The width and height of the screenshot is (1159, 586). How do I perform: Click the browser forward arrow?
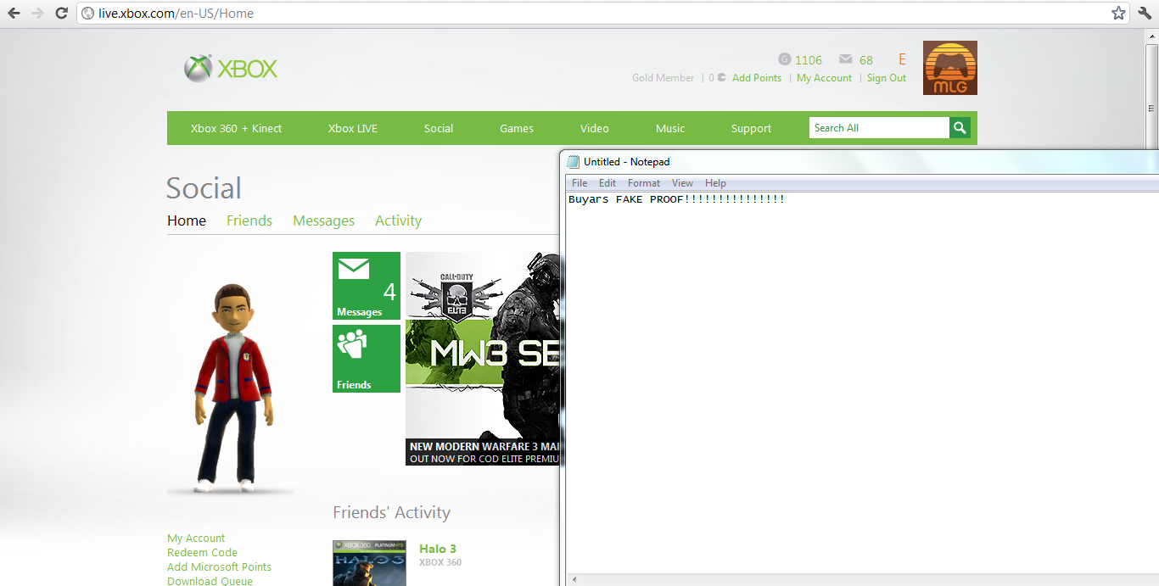37,13
